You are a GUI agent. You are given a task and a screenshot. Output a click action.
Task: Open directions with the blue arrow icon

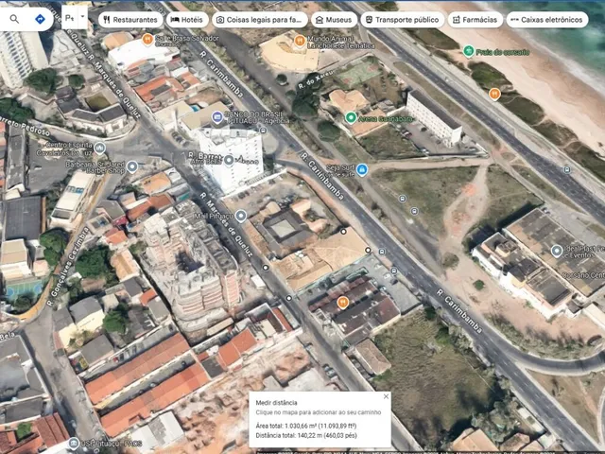(x=40, y=19)
